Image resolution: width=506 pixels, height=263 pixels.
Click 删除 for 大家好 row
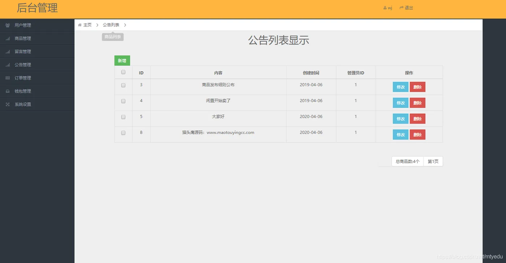pyautogui.click(x=417, y=119)
